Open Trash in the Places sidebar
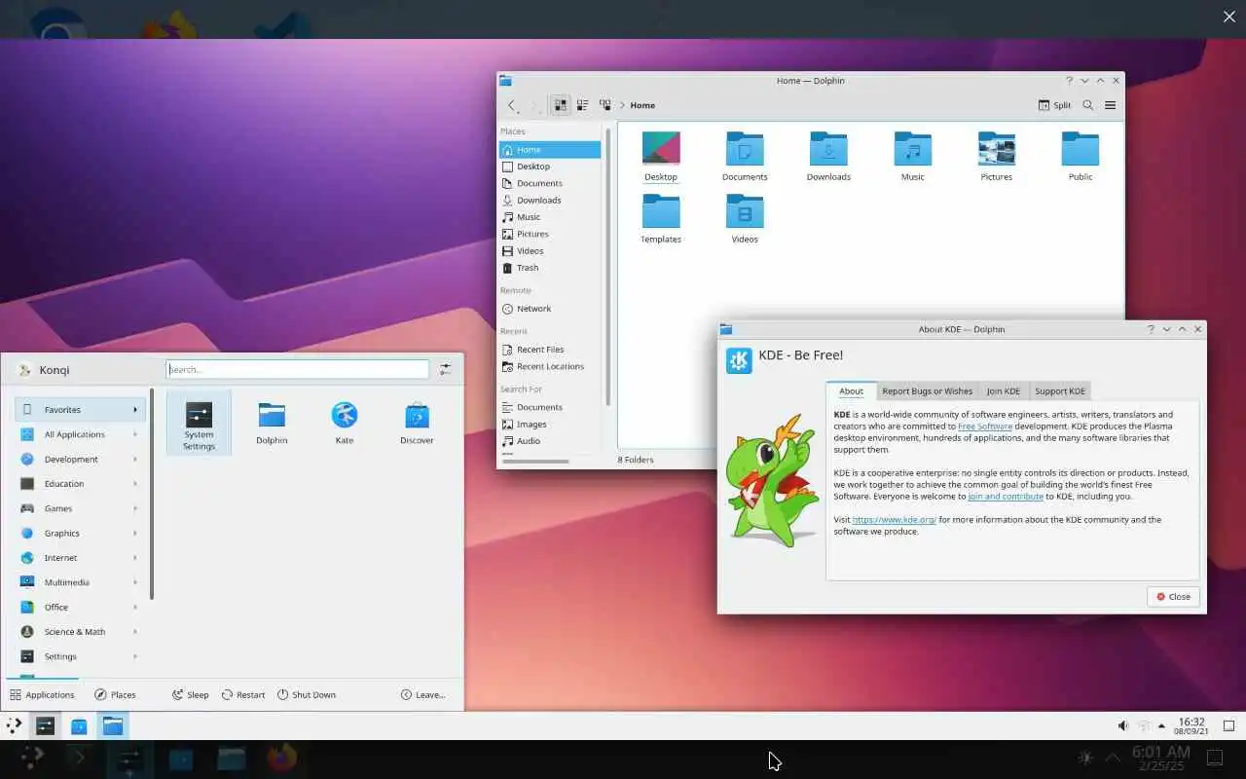 tap(550, 268)
